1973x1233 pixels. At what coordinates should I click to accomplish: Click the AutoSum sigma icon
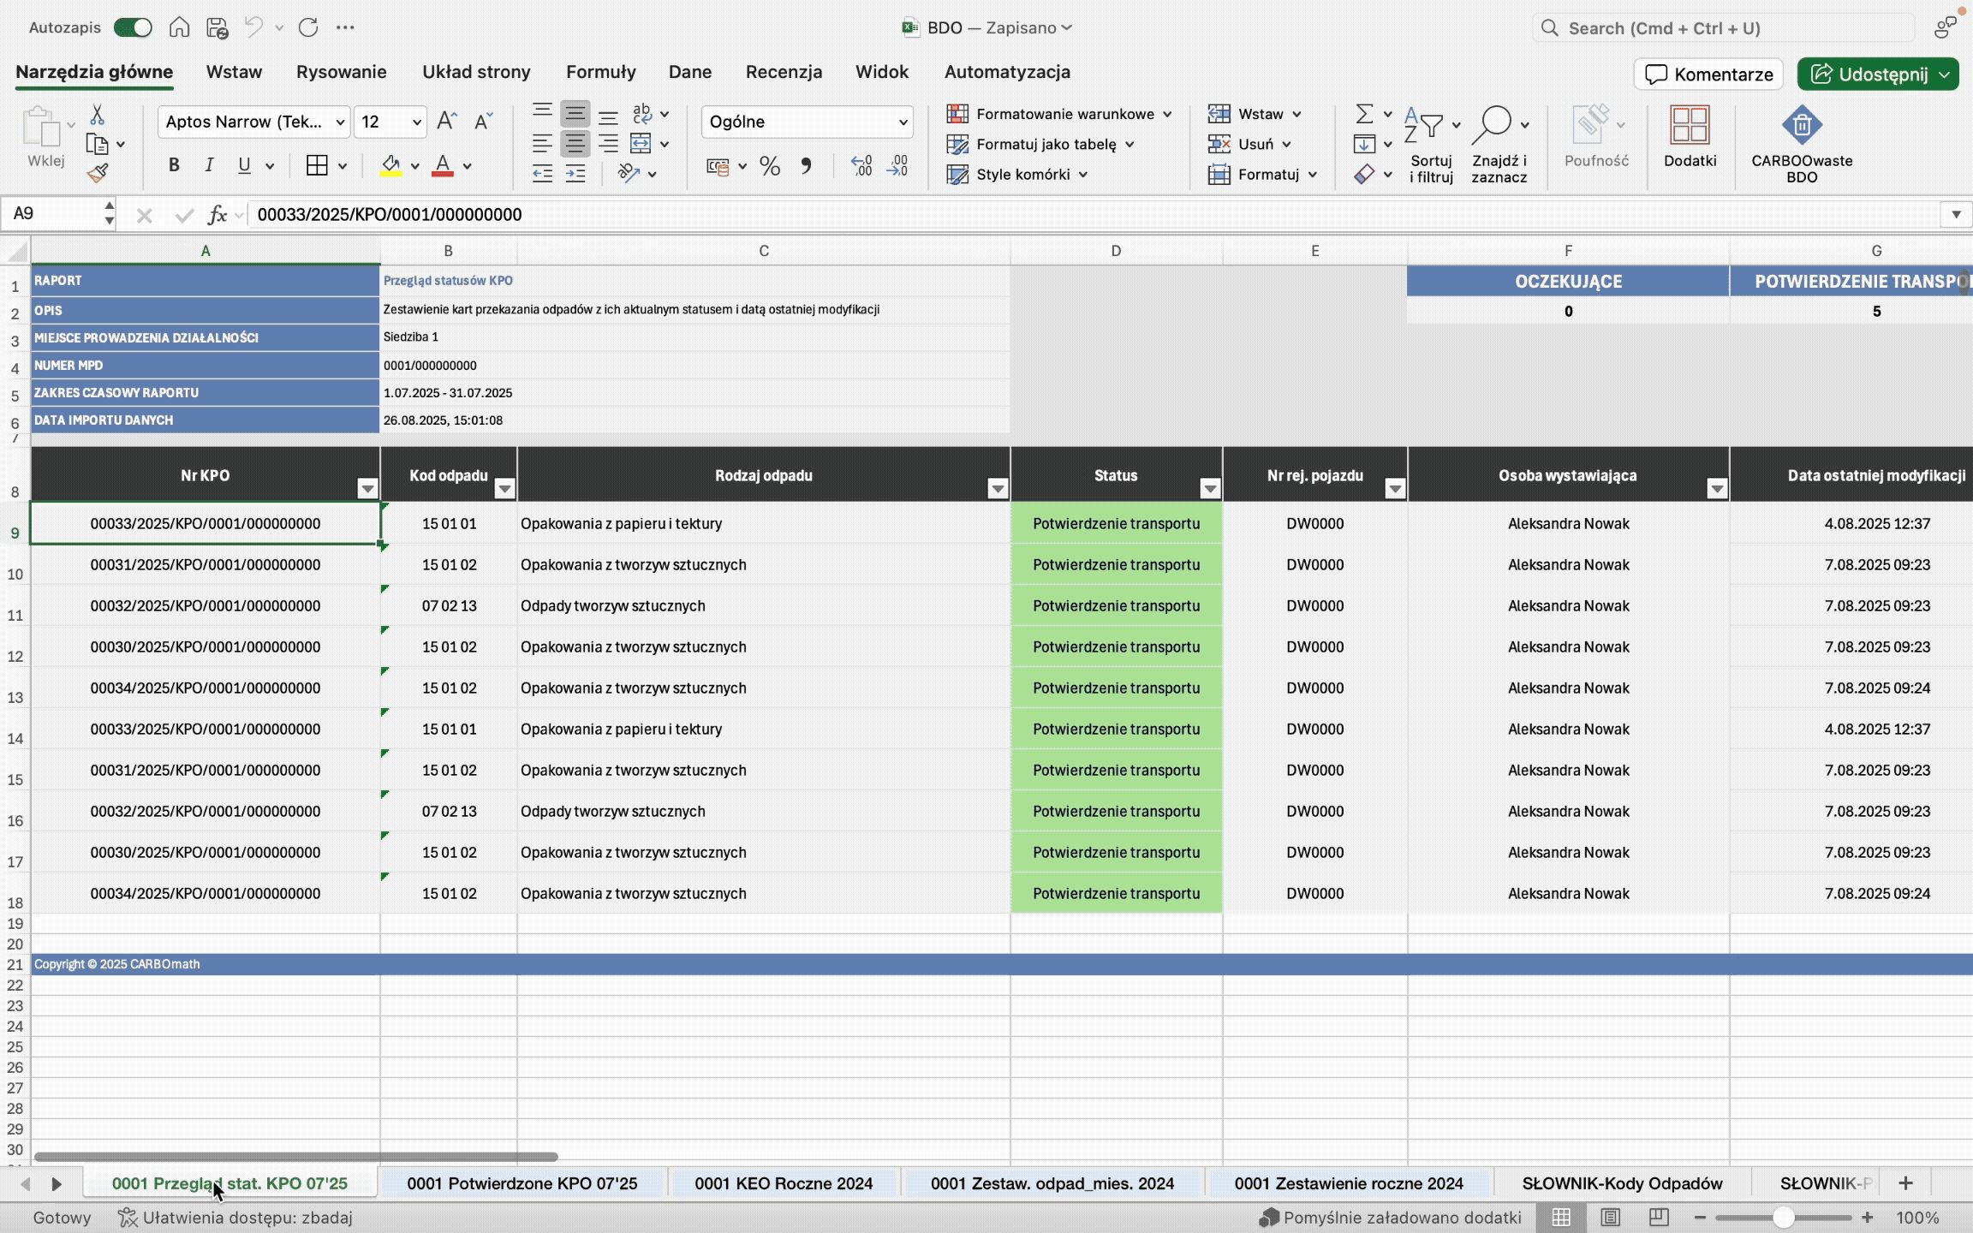click(x=1364, y=114)
